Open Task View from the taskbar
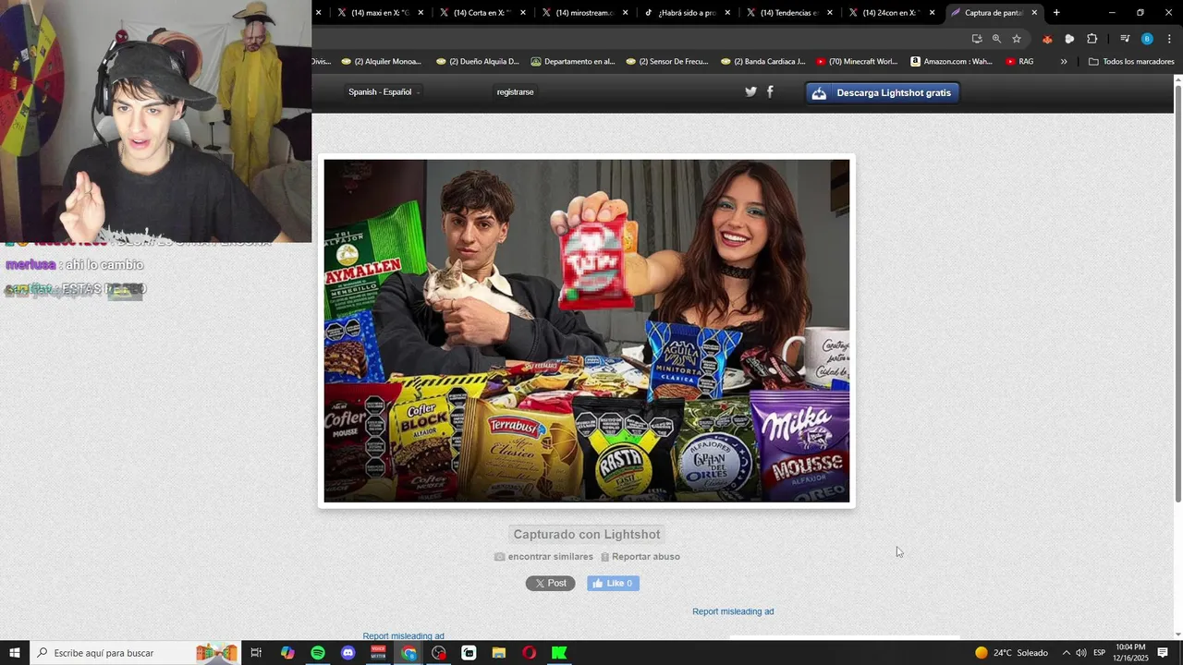The image size is (1183, 665). click(x=257, y=653)
